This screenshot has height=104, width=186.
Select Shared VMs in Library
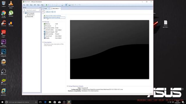pos(29,17)
